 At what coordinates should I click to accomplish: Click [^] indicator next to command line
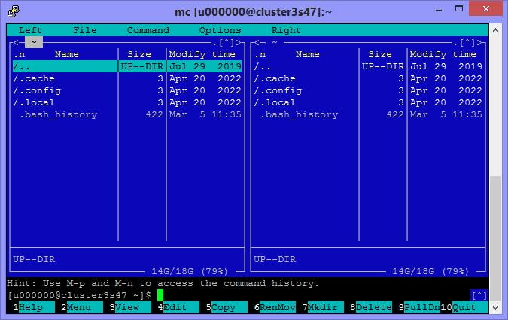(479, 294)
